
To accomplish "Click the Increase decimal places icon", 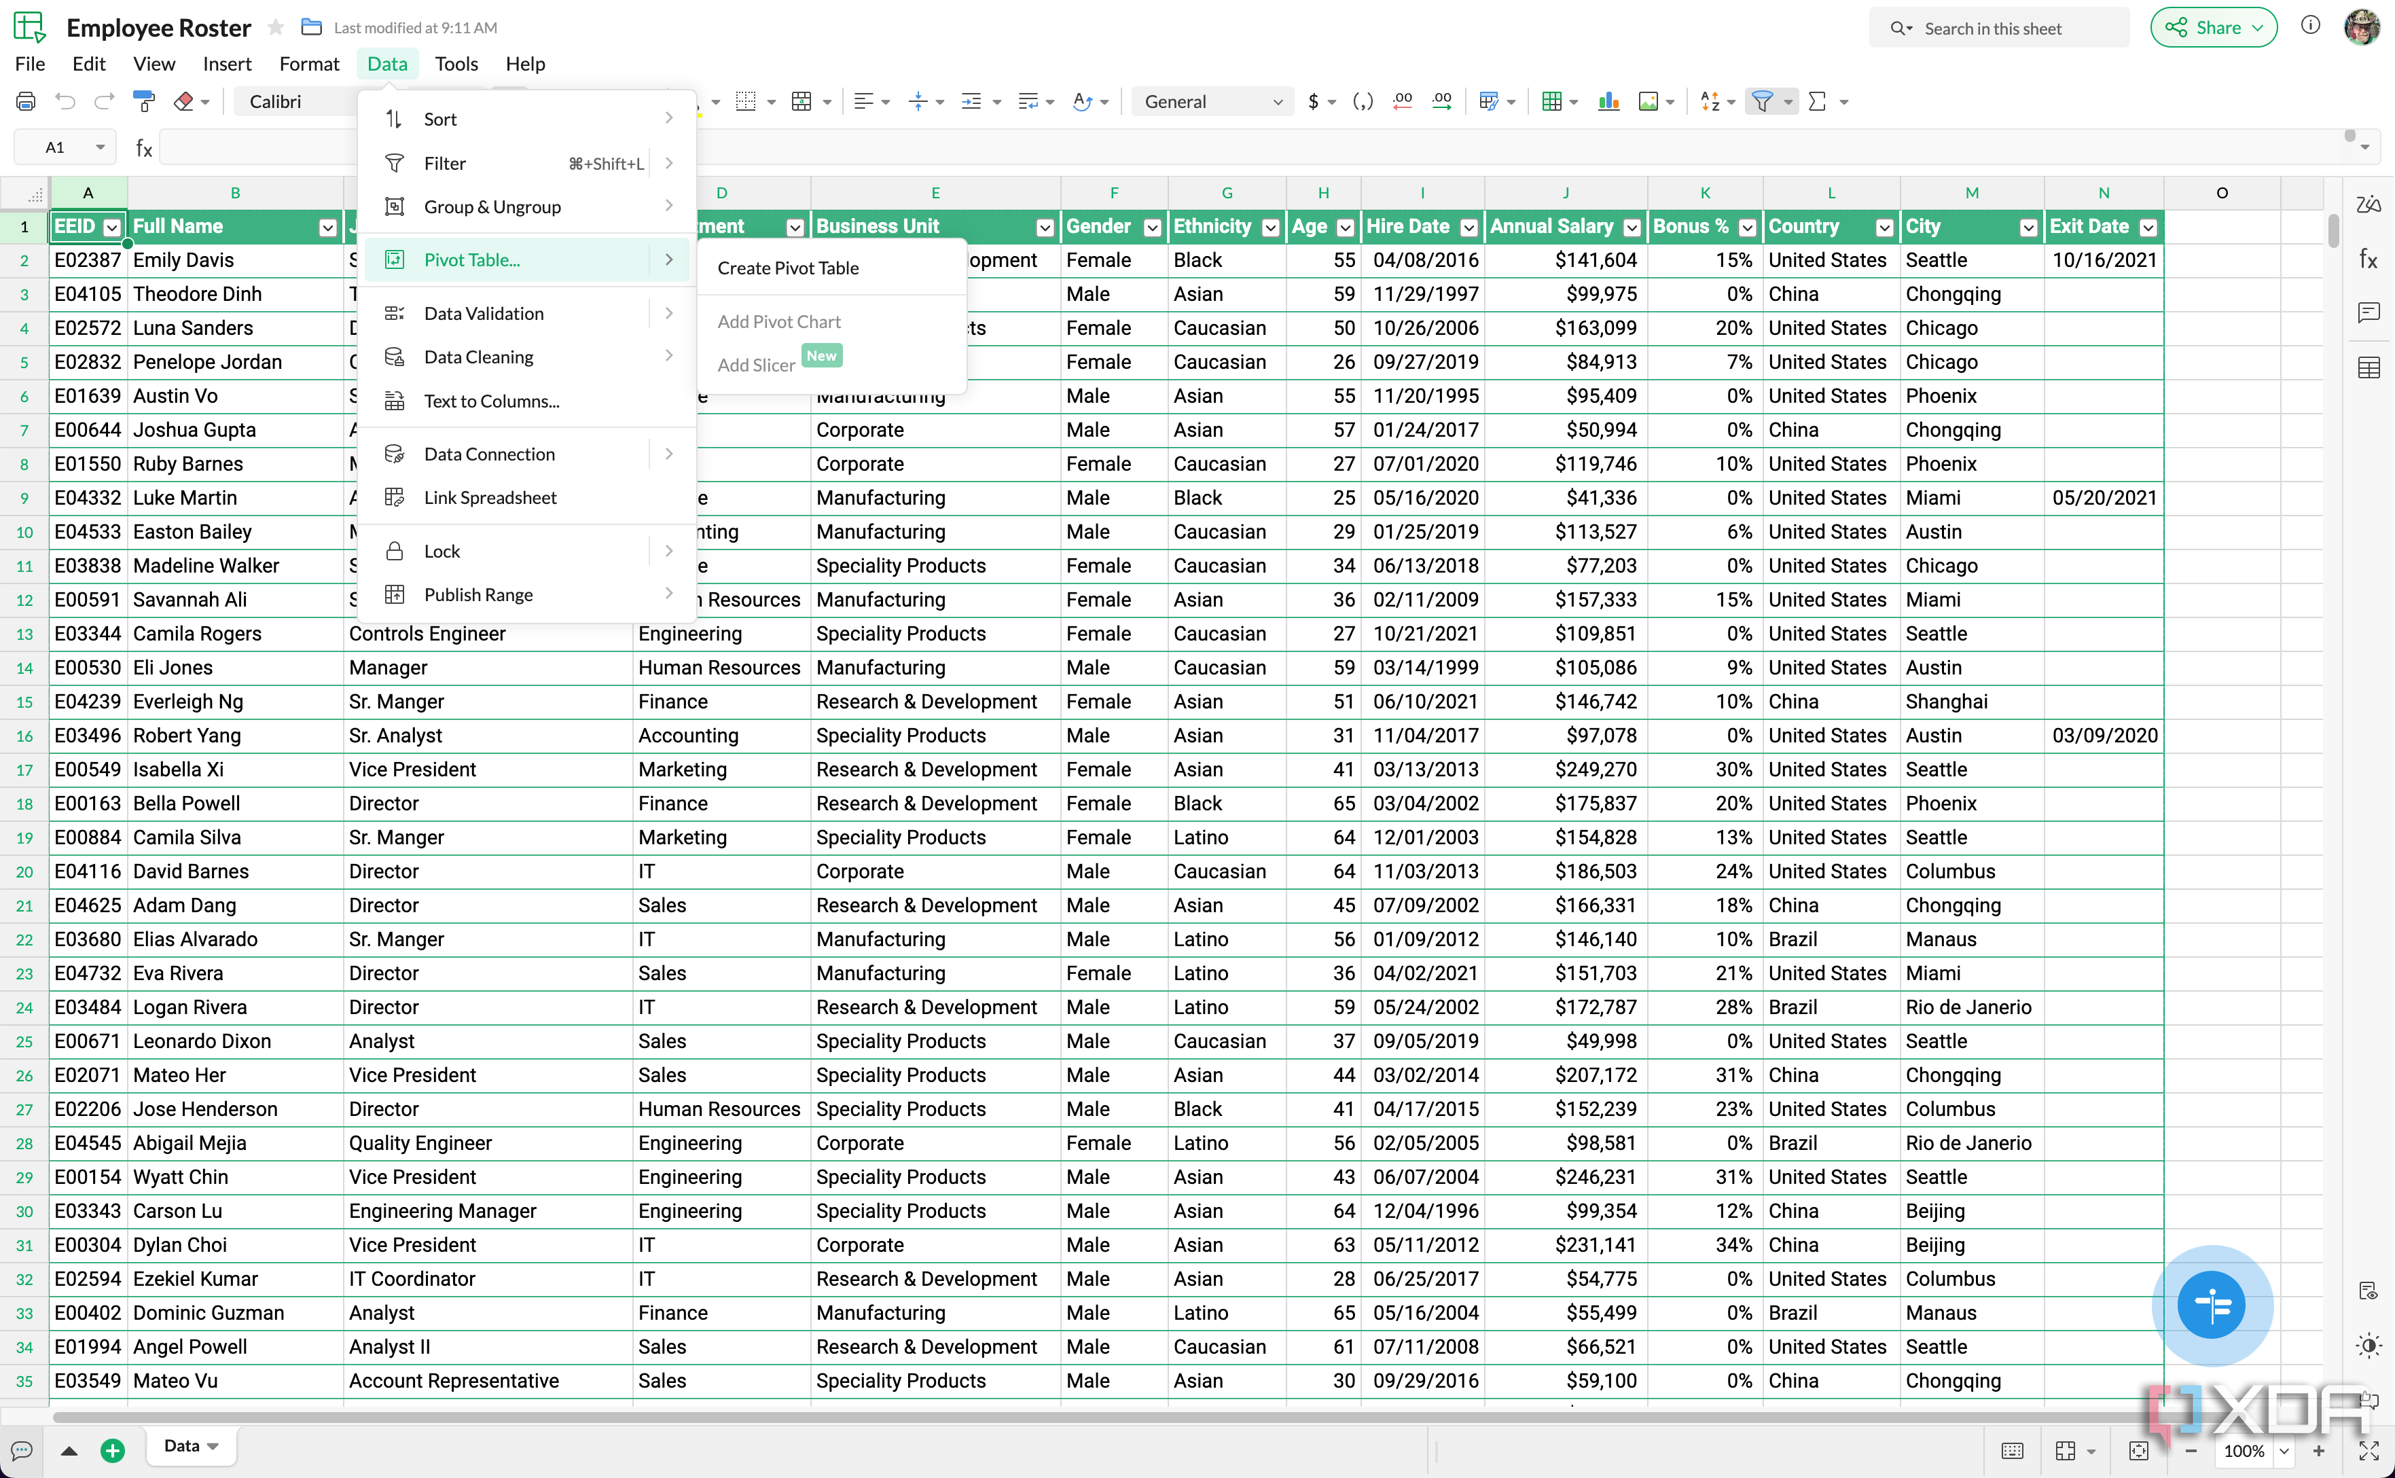I will click(x=1442, y=102).
